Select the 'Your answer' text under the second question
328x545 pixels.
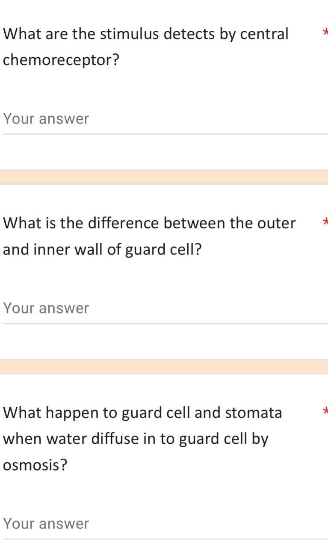point(46,308)
